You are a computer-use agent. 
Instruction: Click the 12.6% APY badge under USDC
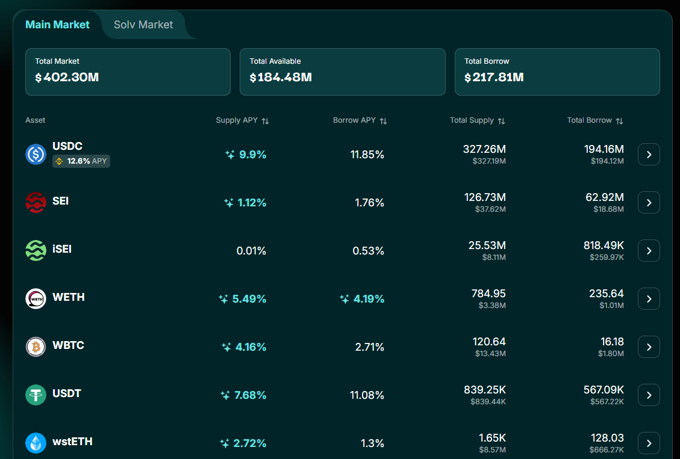coord(81,161)
